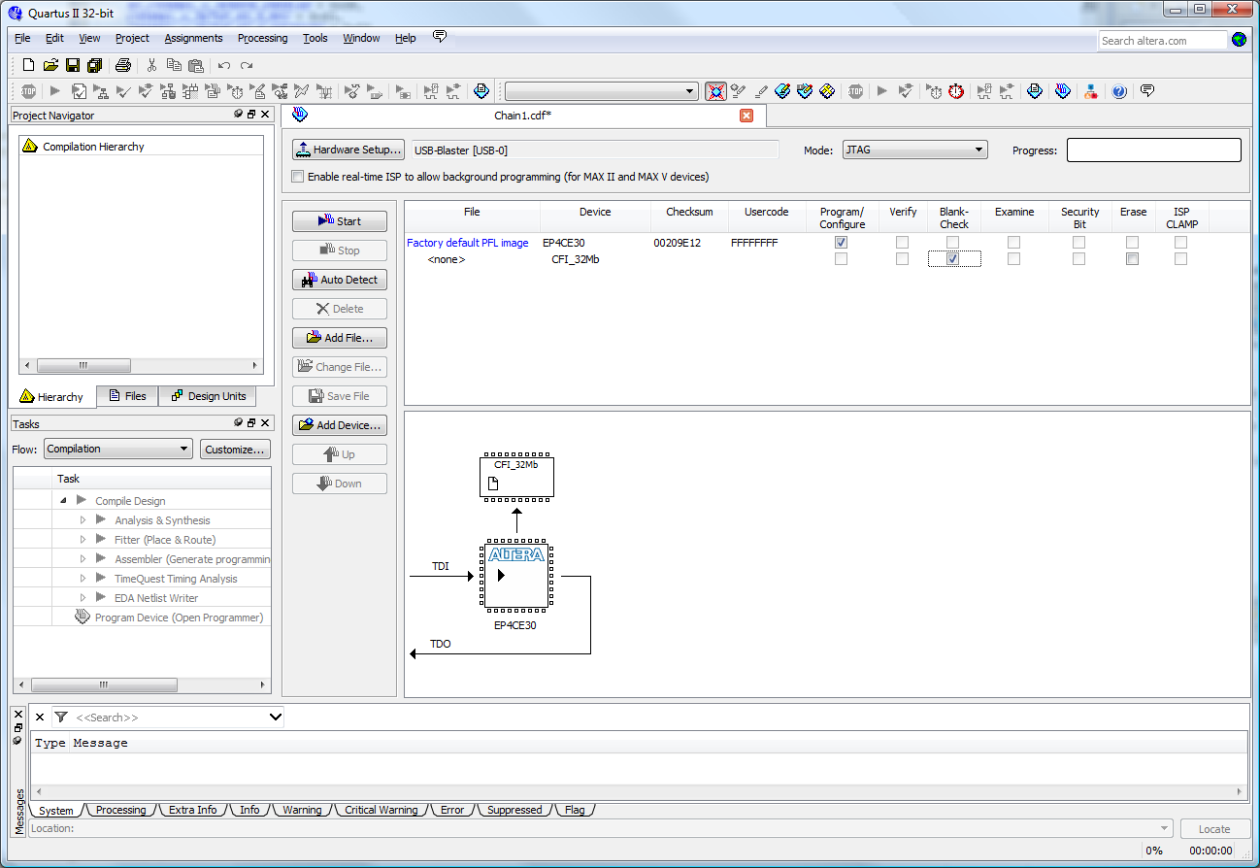Open the Flow Compilation dropdown
Viewport: 1260px width, 868px height.
point(117,450)
